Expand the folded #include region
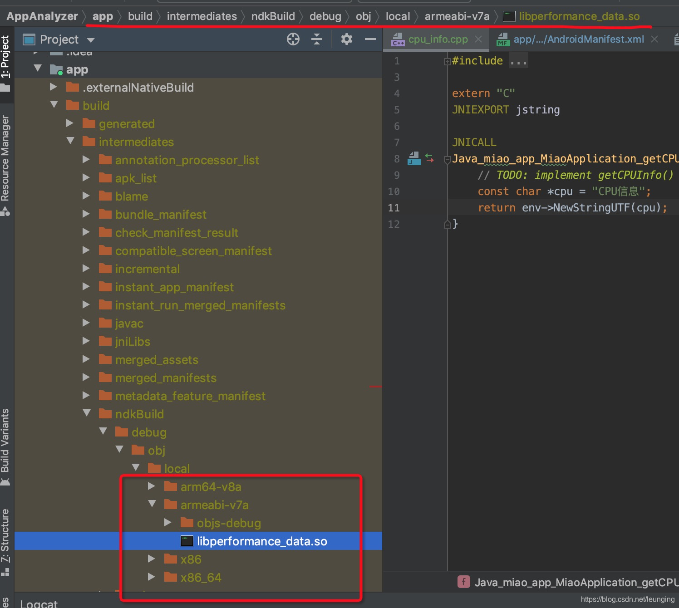 click(x=447, y=61)
